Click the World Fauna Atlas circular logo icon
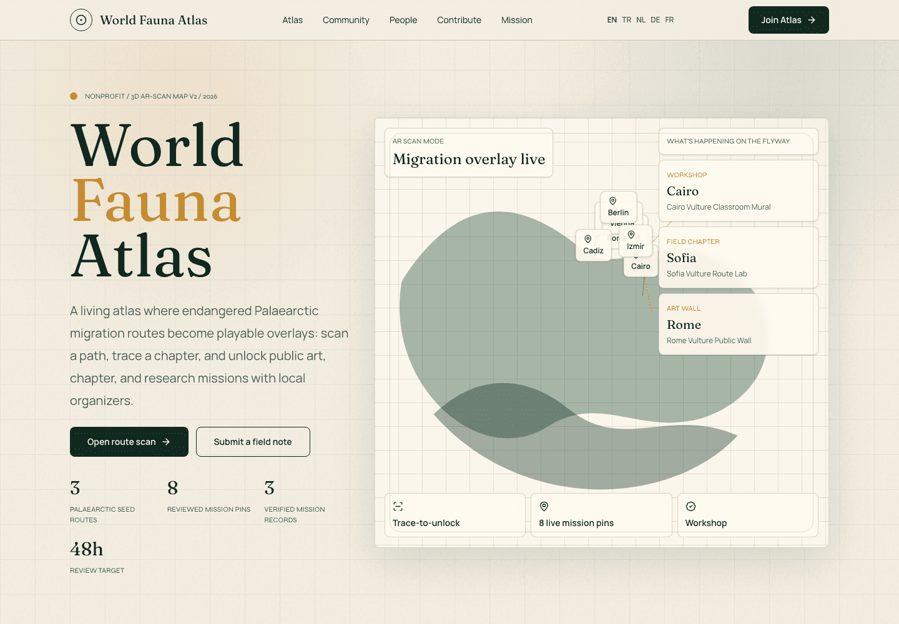This screenshot has width=899, height=624. click(x=81, y=20)
